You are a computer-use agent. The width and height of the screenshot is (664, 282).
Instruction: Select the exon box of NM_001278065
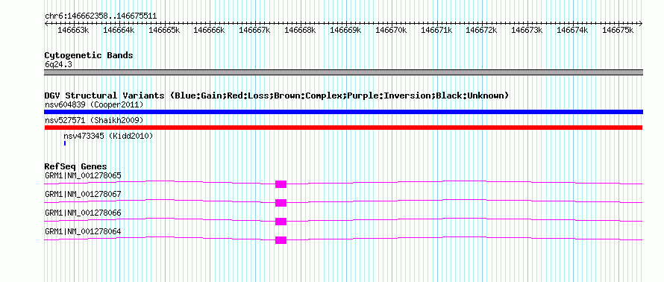pos(281,184)
